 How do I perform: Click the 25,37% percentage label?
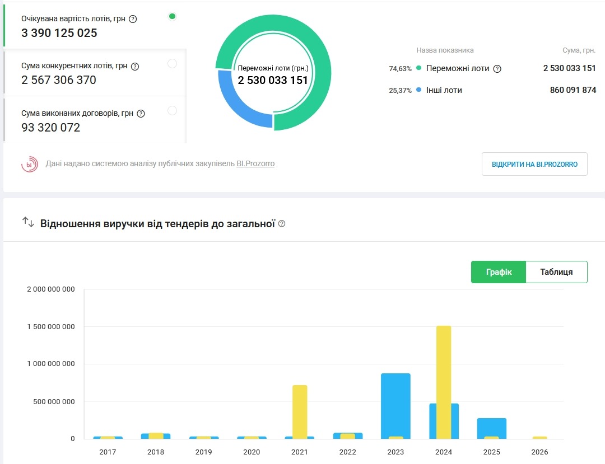coord(400,91)
